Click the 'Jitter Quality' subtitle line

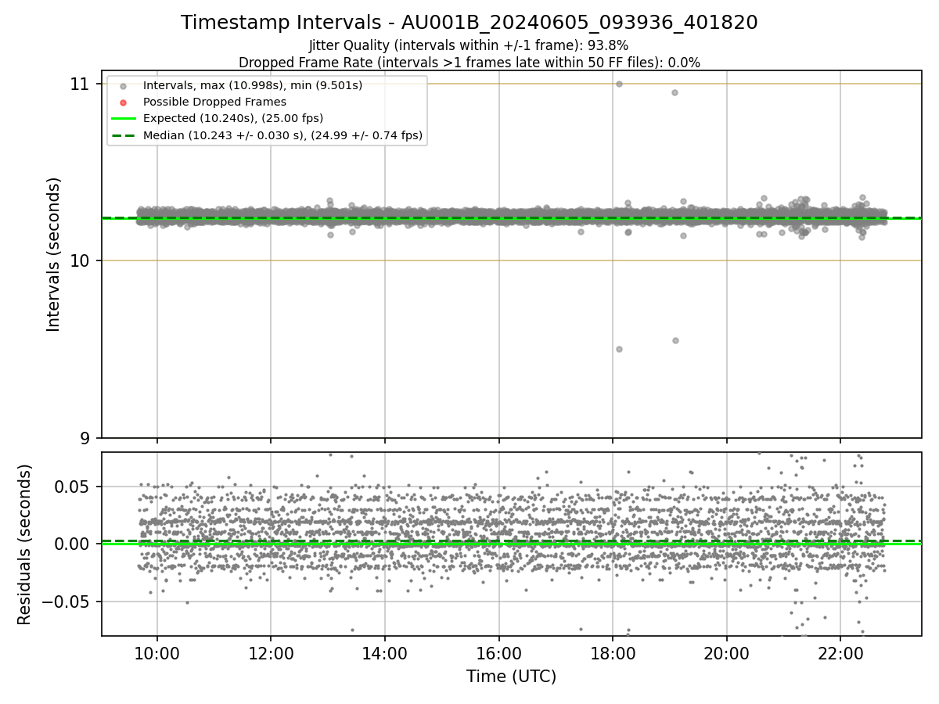tap(469, 46)
